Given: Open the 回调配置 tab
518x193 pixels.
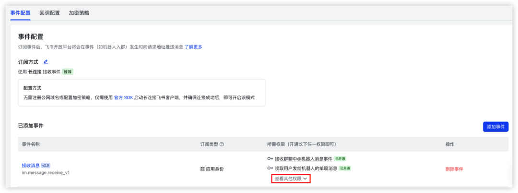Looking at the screenshot, I should (x=49, y=13).
